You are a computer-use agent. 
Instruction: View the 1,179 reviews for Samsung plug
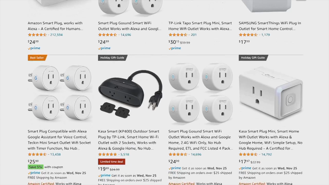pos(265,35)
